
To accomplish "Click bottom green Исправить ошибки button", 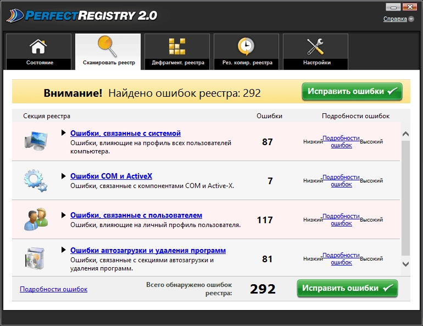I will (x=347, y=288).
